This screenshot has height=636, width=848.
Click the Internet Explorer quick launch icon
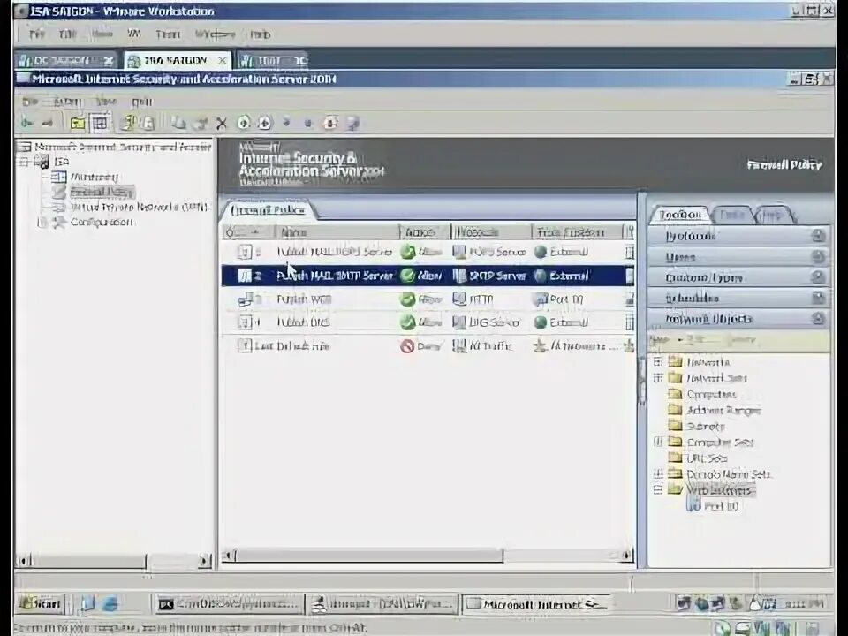pyautogui.click(x=110, y=603)
